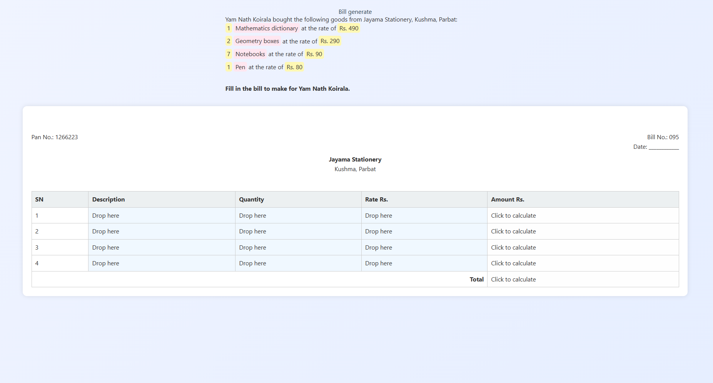Screen dimensions: 713x383
Task: Click the Rs. 490 rate chip
Action: 349,28
